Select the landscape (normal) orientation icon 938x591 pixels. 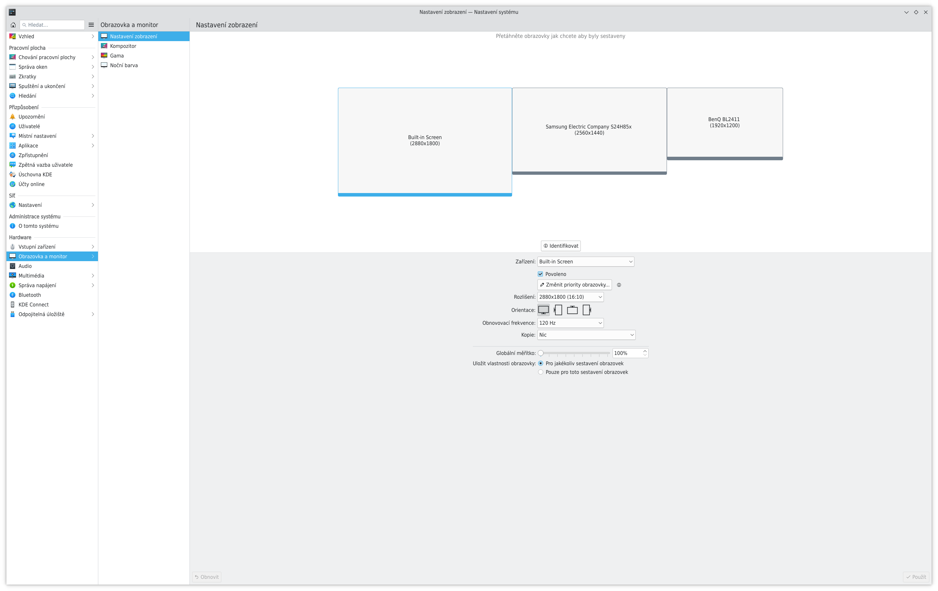(544, 310)
